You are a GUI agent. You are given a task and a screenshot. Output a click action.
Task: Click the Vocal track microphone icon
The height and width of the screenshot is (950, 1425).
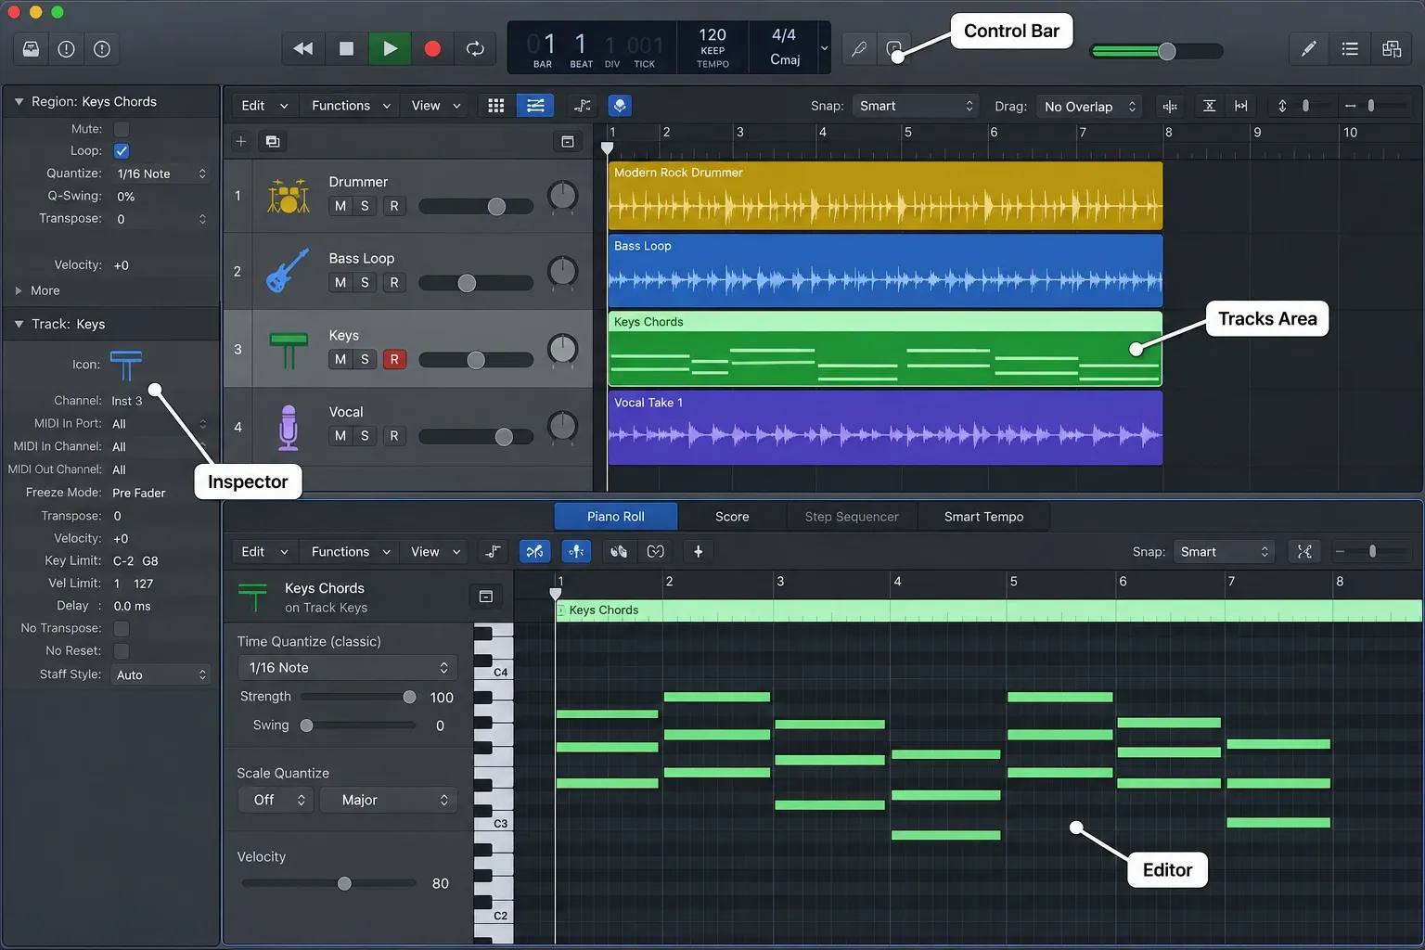pos(289,427)
